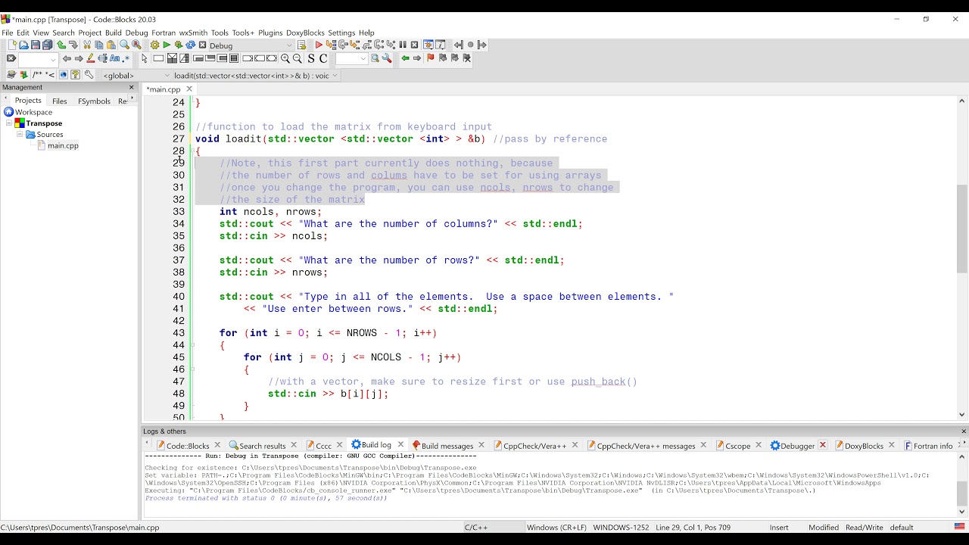Zoom in on the wxSmith toolbar
This screenshot has height=545, width=969.
tap(285, 58)
